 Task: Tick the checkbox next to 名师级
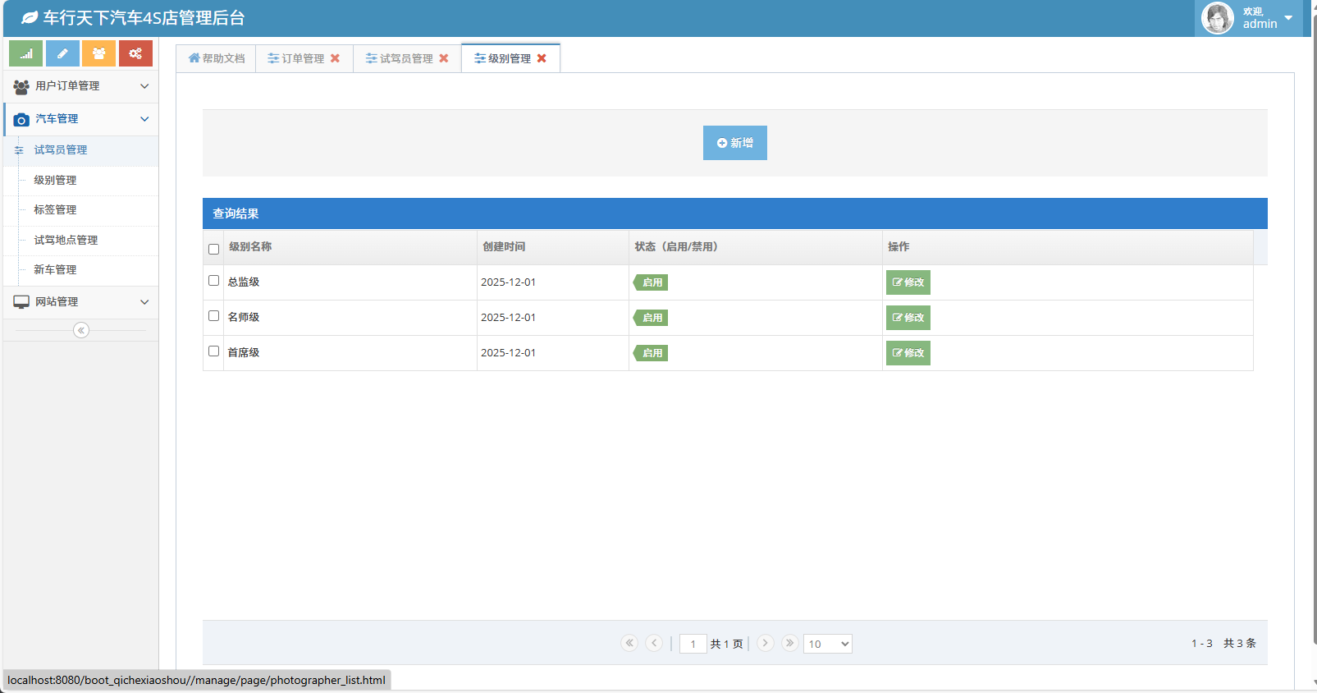click(213, 316)
